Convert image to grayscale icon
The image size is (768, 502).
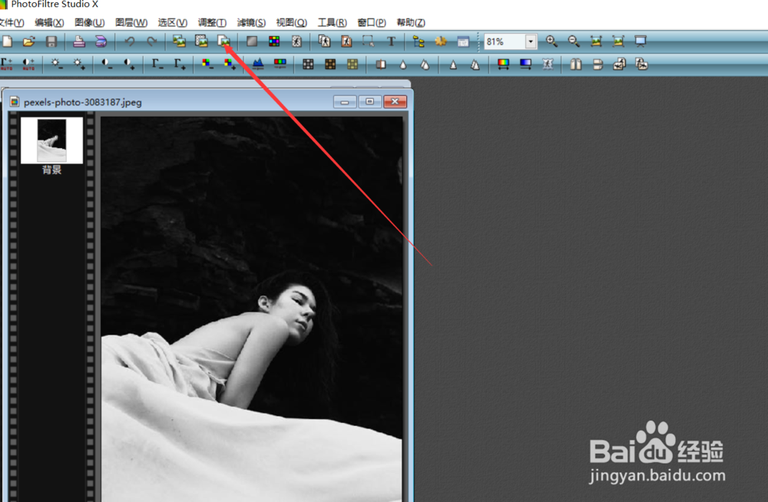point(252,41)
